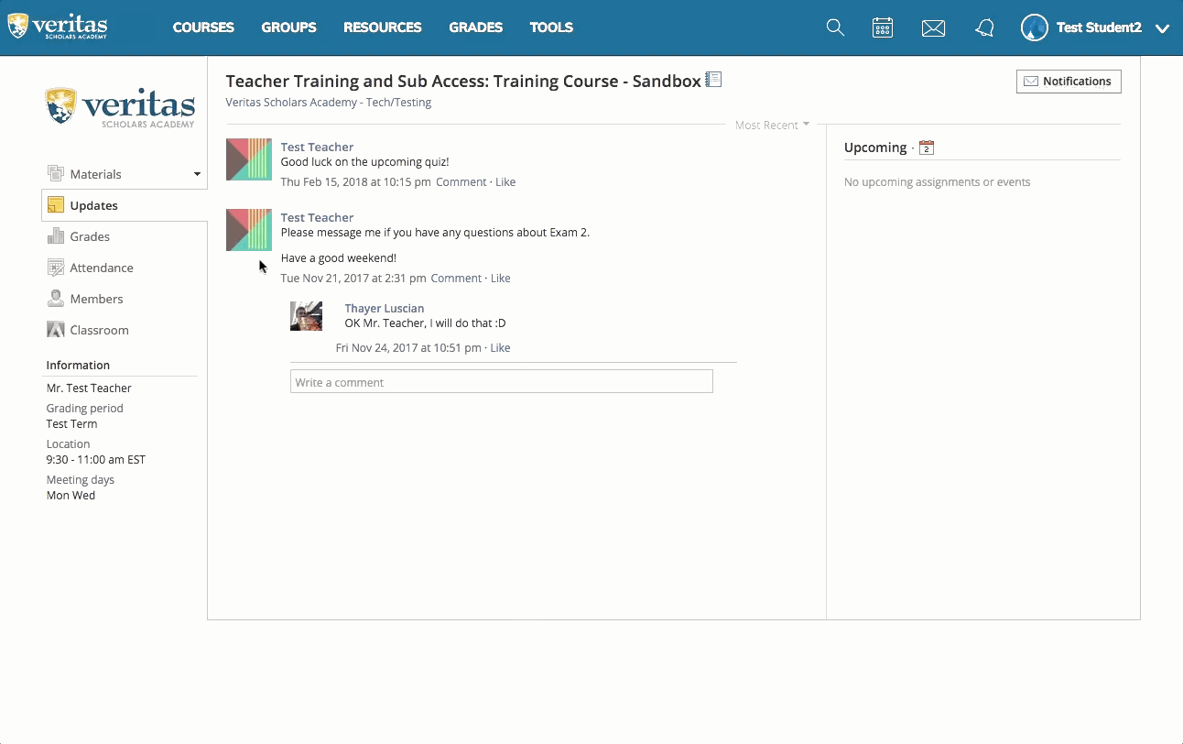Click Test Teacher's avatar on Exam 2 post
This screenshot has height=744, width=1183.
[249, 230]
